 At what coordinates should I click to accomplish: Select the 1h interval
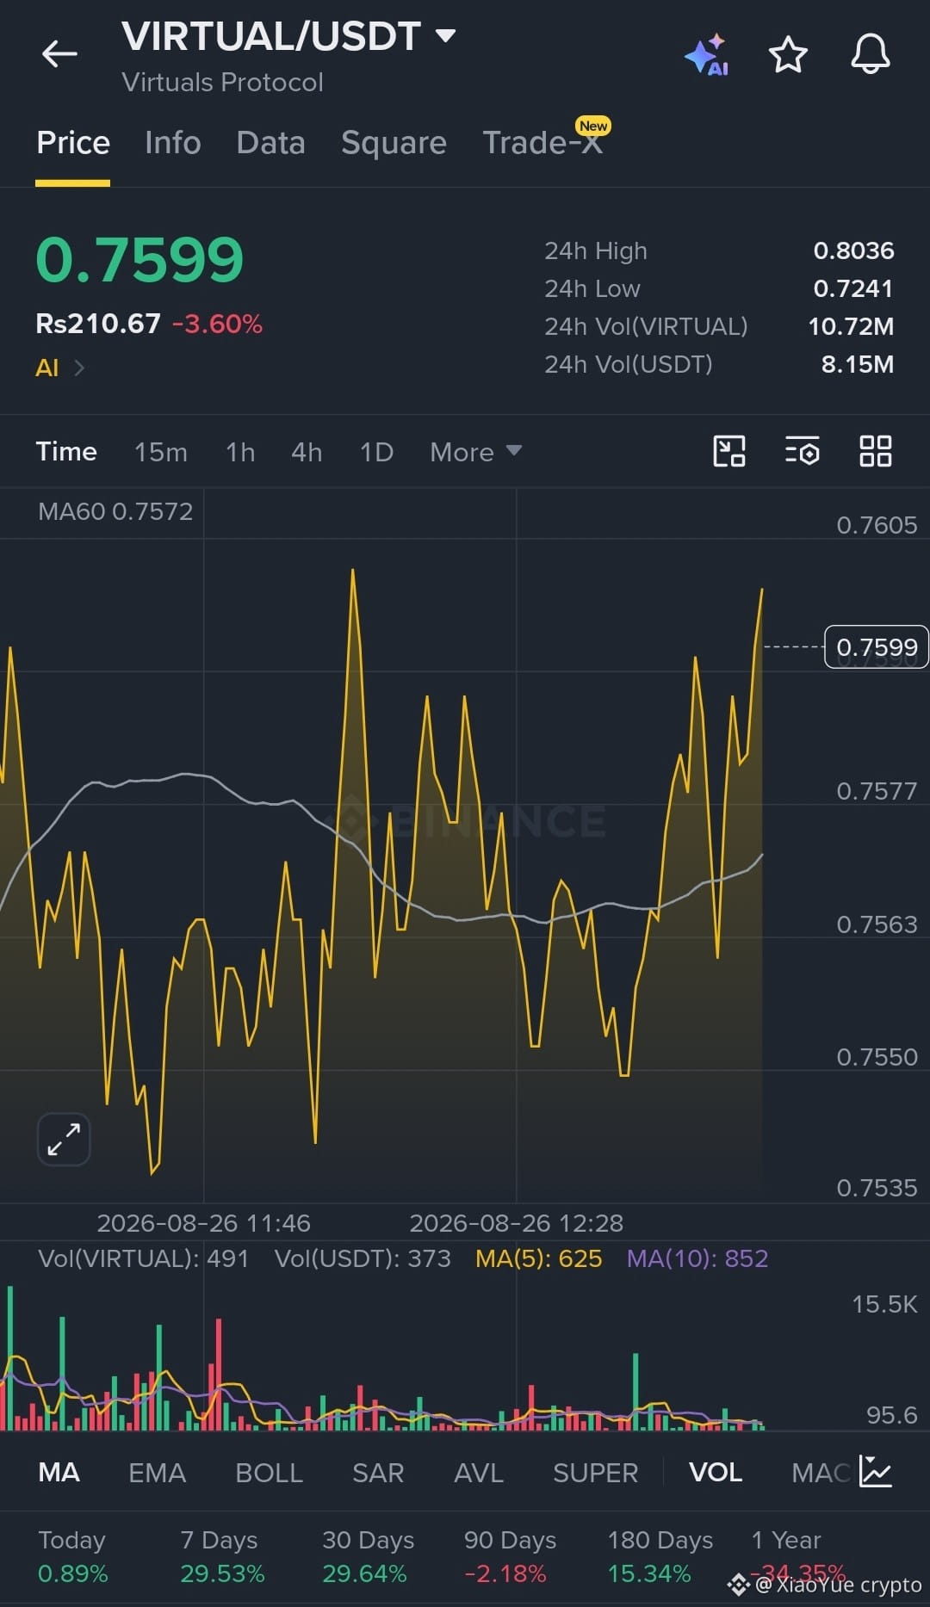[240, 452]
